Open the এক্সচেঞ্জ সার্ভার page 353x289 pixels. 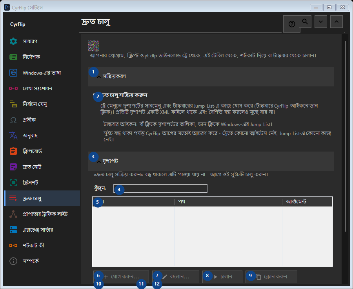(42, 230)
